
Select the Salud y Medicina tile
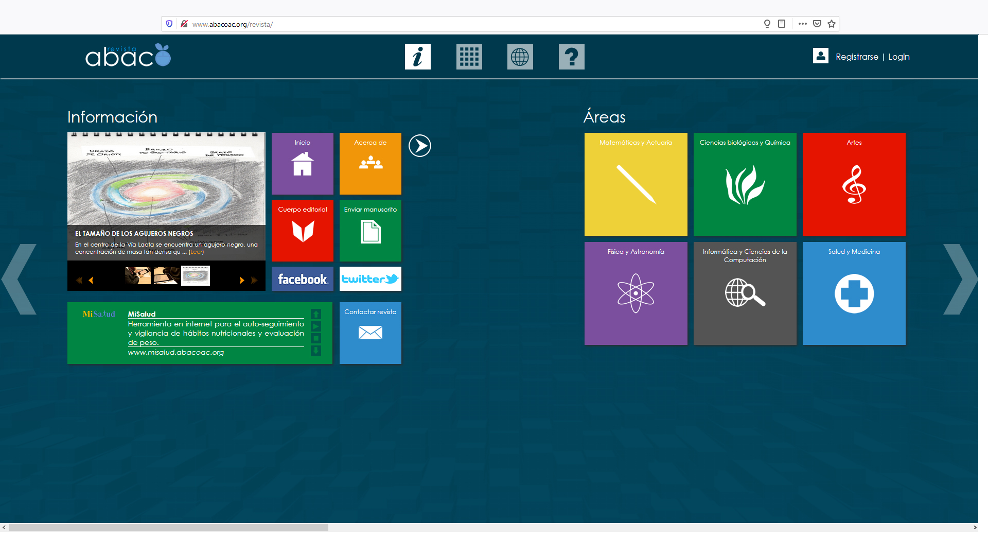(854, 293)
